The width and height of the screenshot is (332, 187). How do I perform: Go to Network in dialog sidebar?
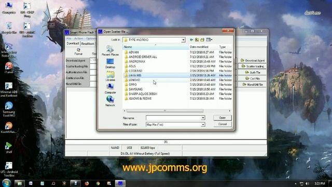click(110, 101)
